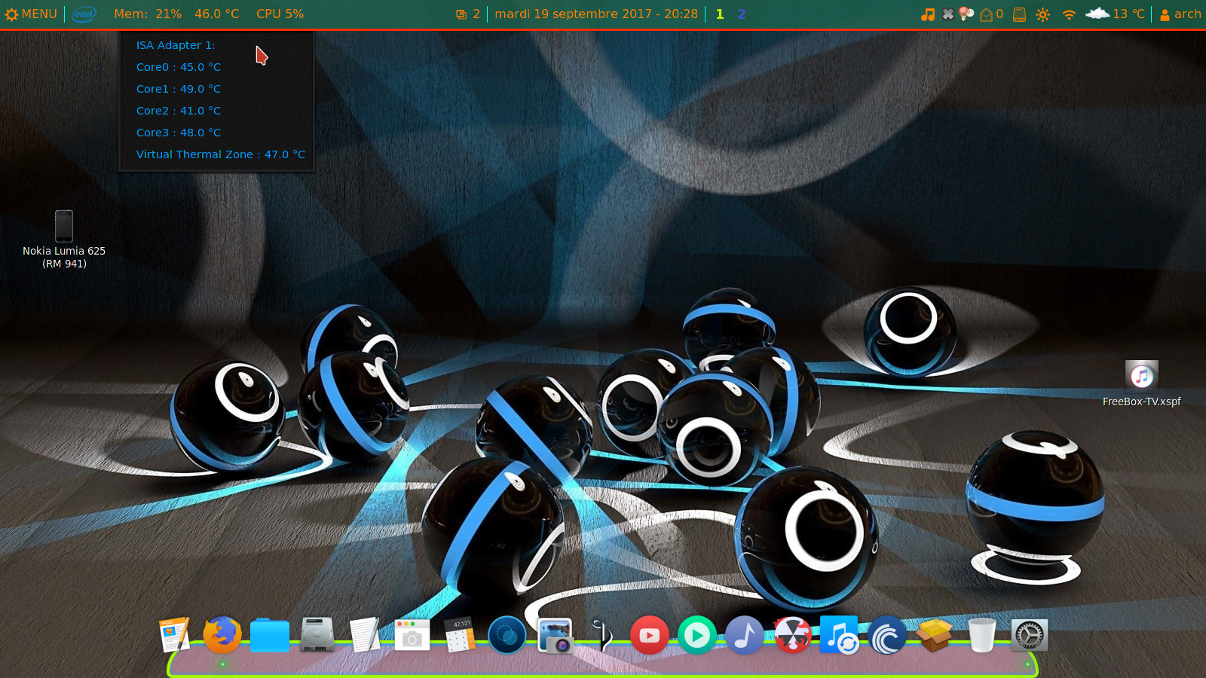Open the screenshot camera app in dock
This screenshot has height=678, width=1206.
point(412,636)
